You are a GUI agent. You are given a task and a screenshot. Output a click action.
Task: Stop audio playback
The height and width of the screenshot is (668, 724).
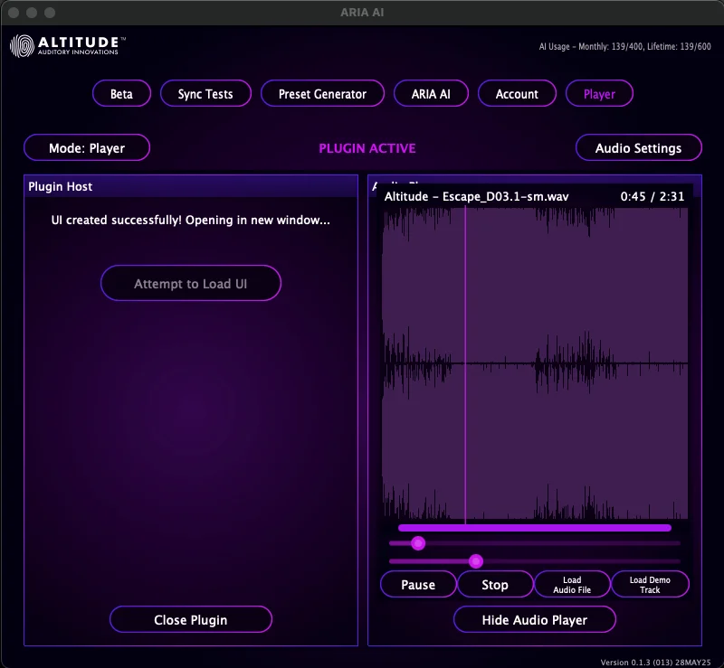[x=495, y=584]
